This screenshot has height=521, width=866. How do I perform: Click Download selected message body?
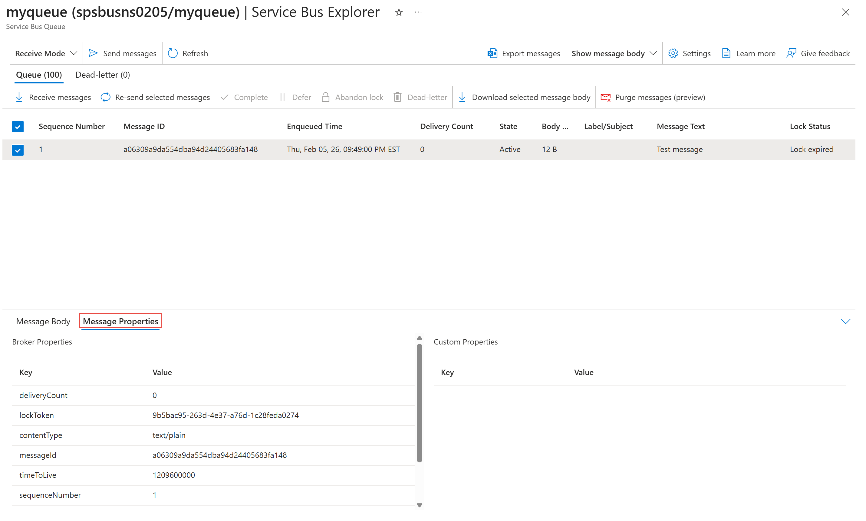[x=531, y=98]
